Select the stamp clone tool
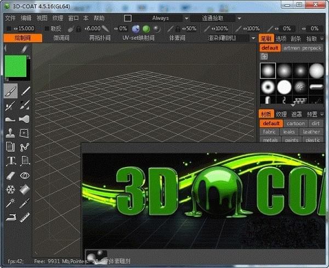Viewport: 329px width, 268px height. (11, 133)
